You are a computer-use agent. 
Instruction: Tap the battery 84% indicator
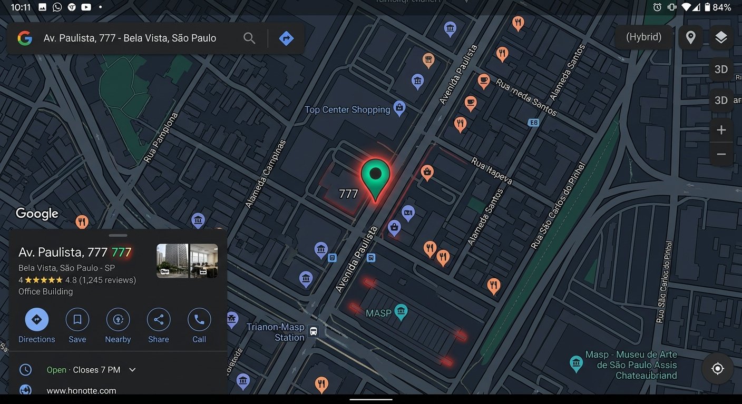(717, 7)
